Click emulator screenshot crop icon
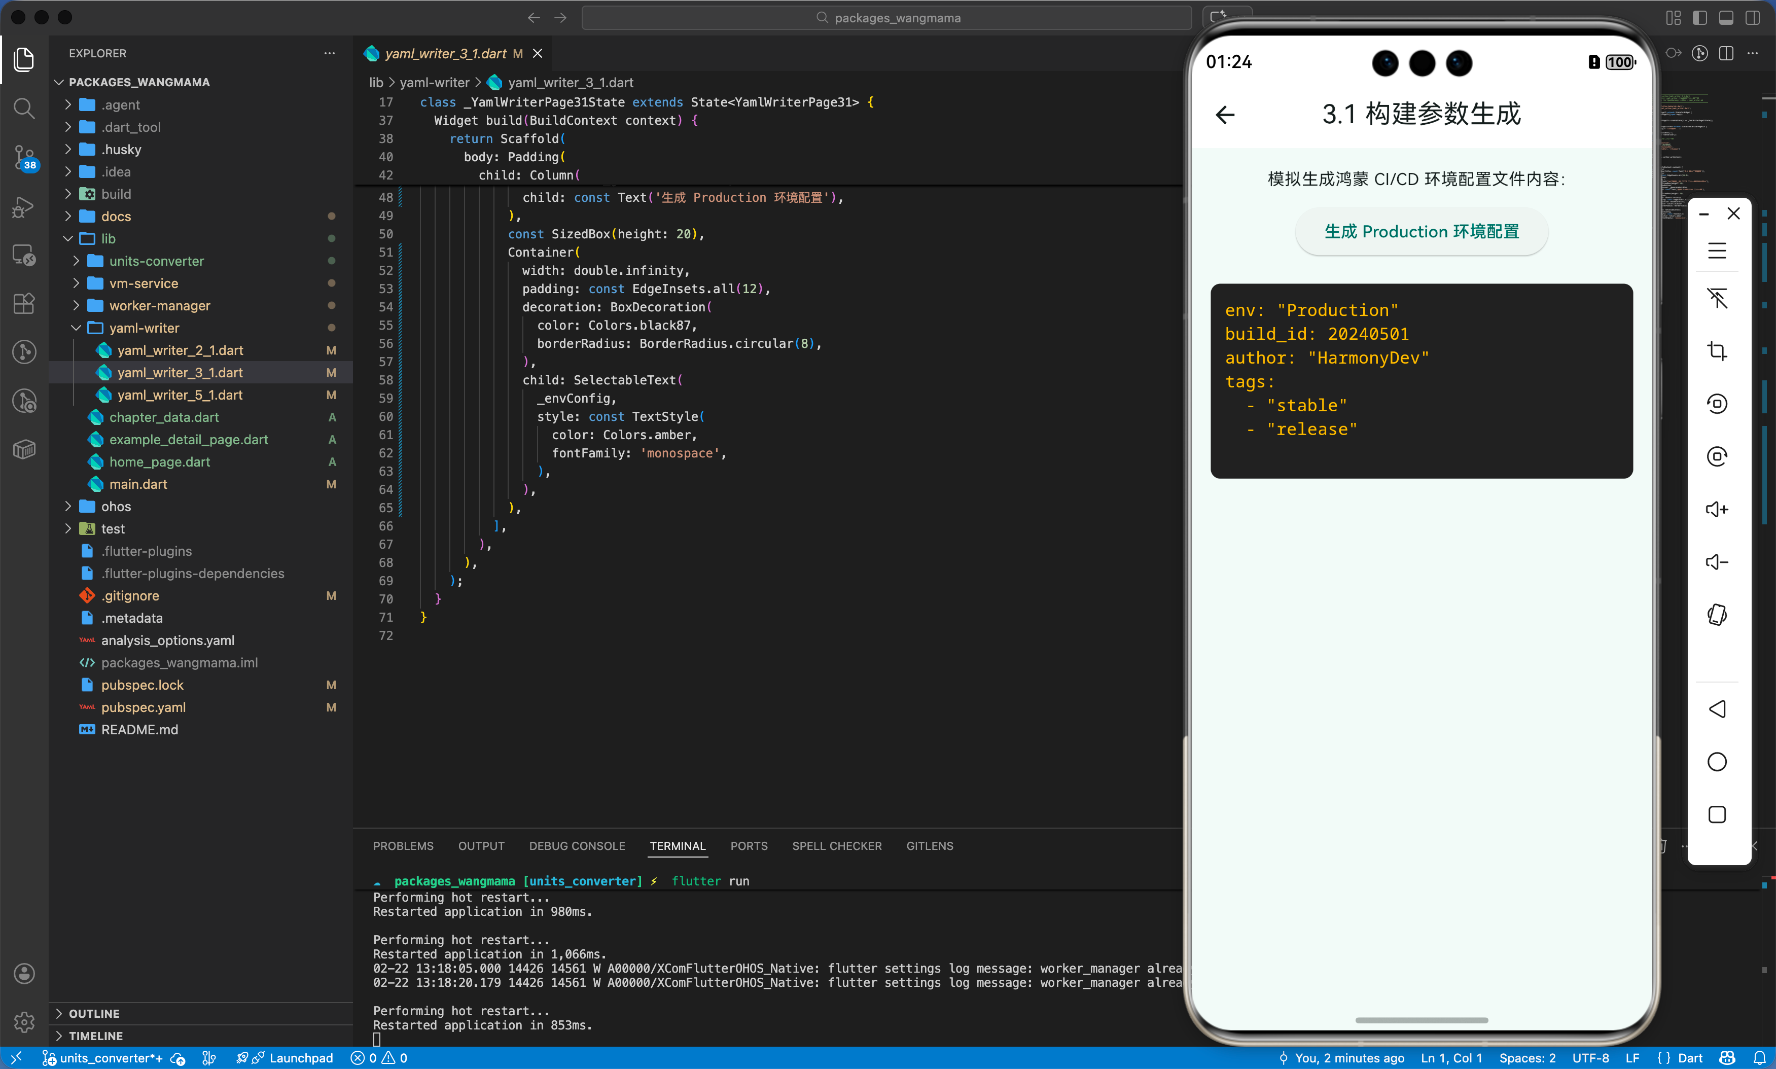The width and height of the screenshot is (1776, 1069). click(1717, 351)
